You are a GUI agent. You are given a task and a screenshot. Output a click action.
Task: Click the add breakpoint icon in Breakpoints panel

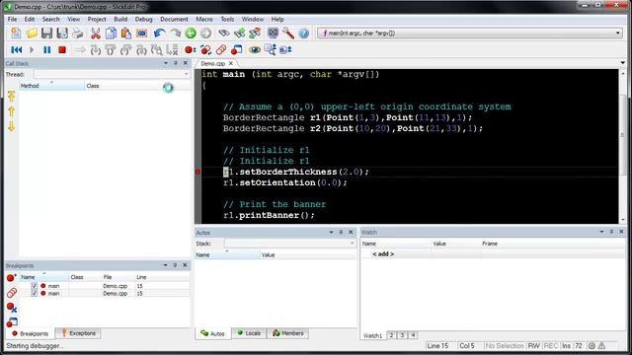click(x=11, y=277)
